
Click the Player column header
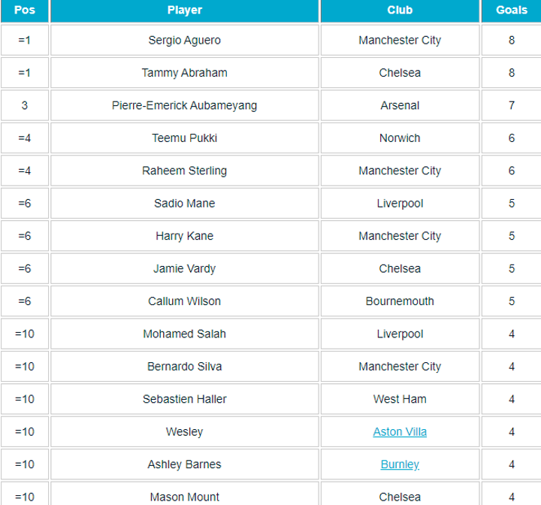185,11
